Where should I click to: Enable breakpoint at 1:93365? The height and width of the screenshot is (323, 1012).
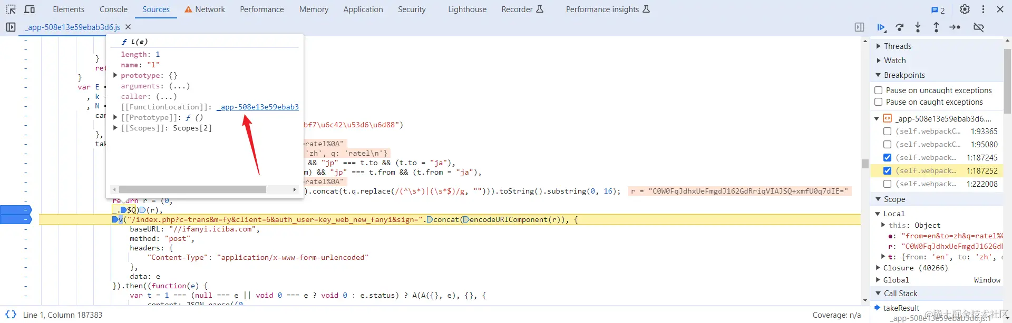887,132
